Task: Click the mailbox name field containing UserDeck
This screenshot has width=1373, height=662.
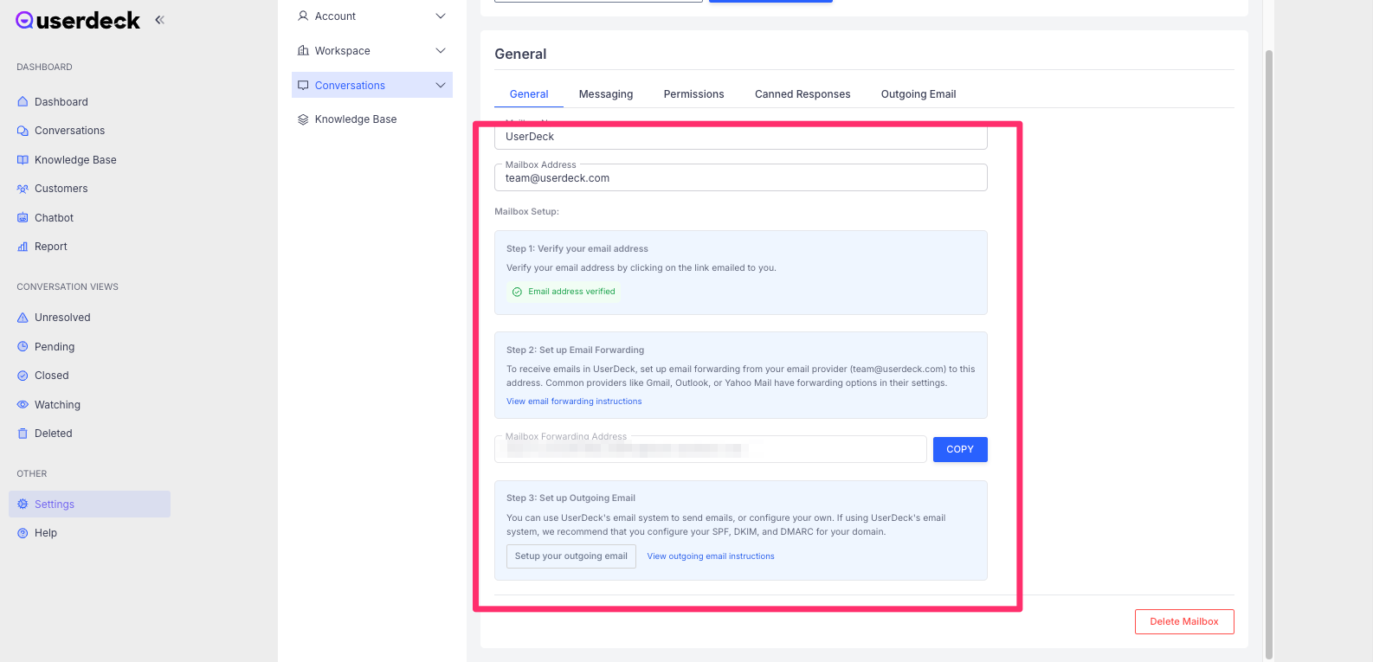Action: tap(741, 137)
